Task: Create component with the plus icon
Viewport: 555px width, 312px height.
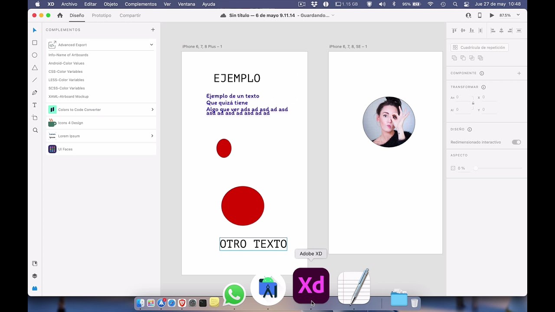Action: [519, 73]
